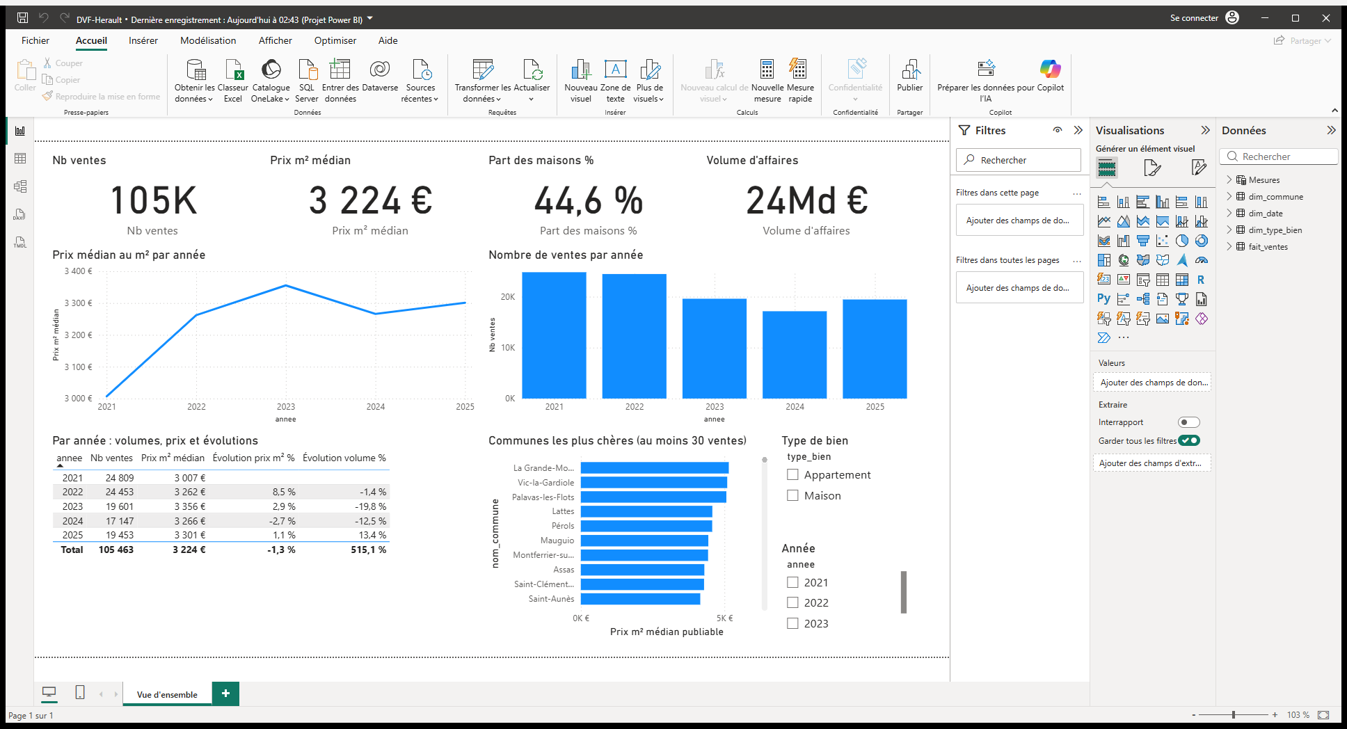Select the Python visual icon
The height and width of the screenshot is (729, 1347).
(1104, 299)
